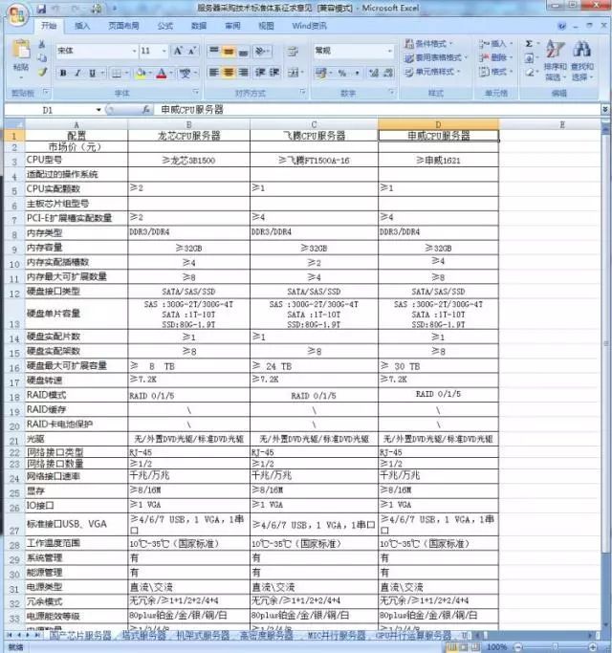Click the fill color paint bucket swatch
Image resolution: width=612 pixels, height=653 pixels.
click(141, 73)
